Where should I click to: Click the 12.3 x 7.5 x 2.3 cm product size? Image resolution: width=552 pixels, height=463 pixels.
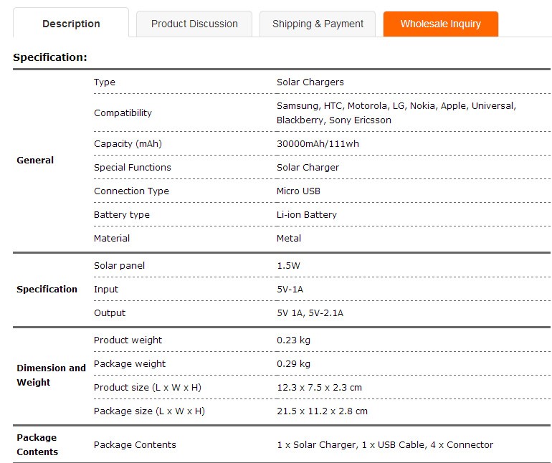[x=319, y=388]
